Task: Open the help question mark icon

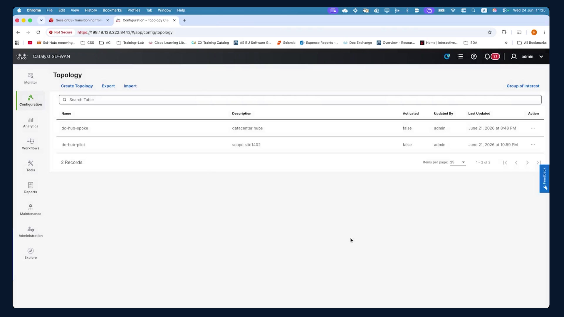Action: point(474,56)
